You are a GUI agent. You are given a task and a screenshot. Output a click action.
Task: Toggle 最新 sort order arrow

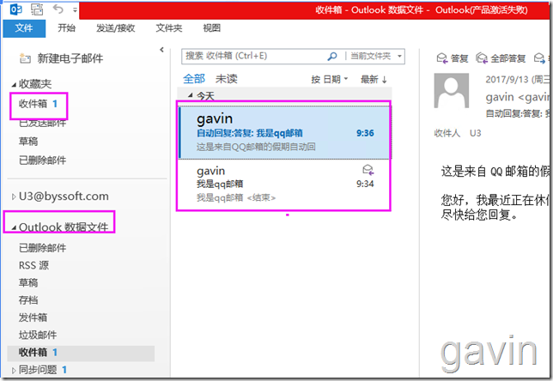tap(374, 80)
